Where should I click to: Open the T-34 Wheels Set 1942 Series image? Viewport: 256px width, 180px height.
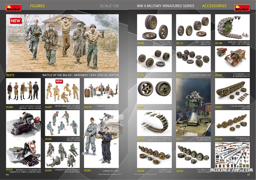[232, 123]
